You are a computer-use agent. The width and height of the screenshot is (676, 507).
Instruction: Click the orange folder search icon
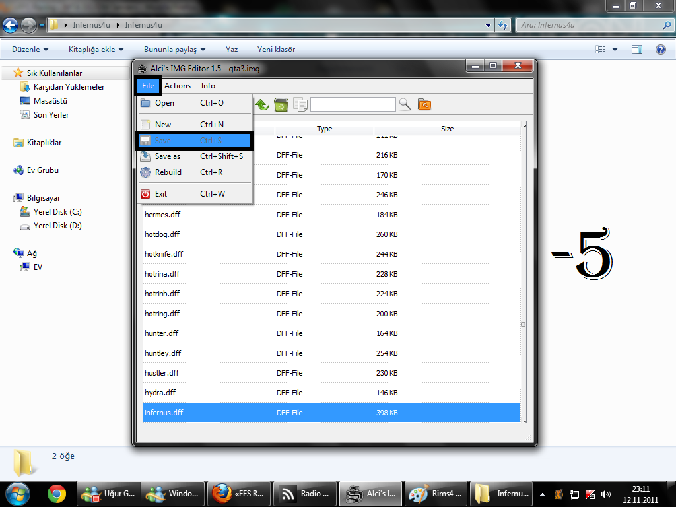tap(424, 104)
